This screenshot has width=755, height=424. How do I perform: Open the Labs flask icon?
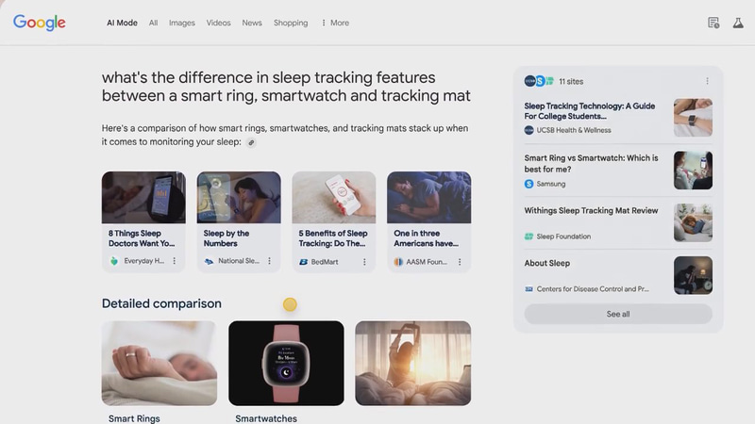coord(738,23)
